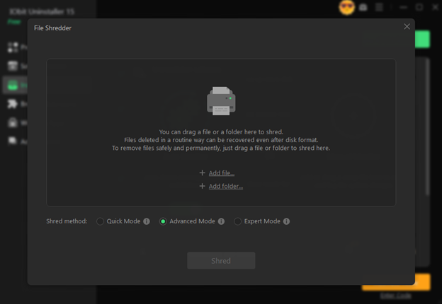Open the toolbox icon in the title bar
This screenshot has width=442, height=304.
(363, 8)
